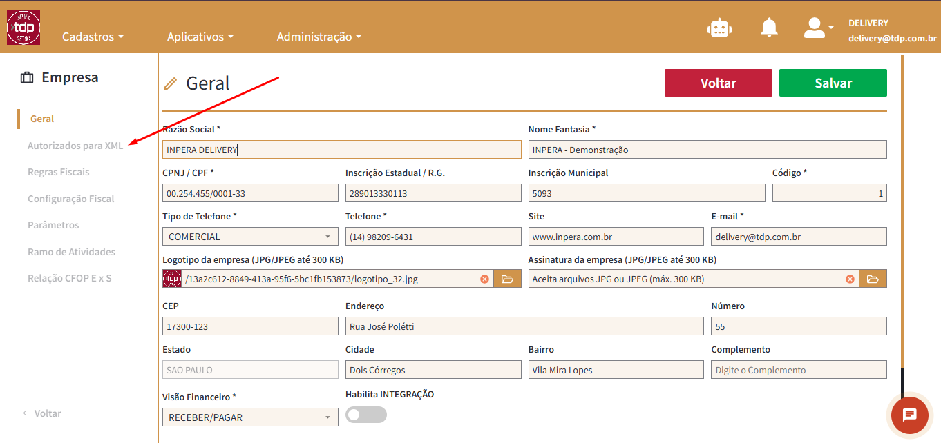Expand the Cadastros menu
The height and width of the screenshot is (443, 941).
(93, 37)
